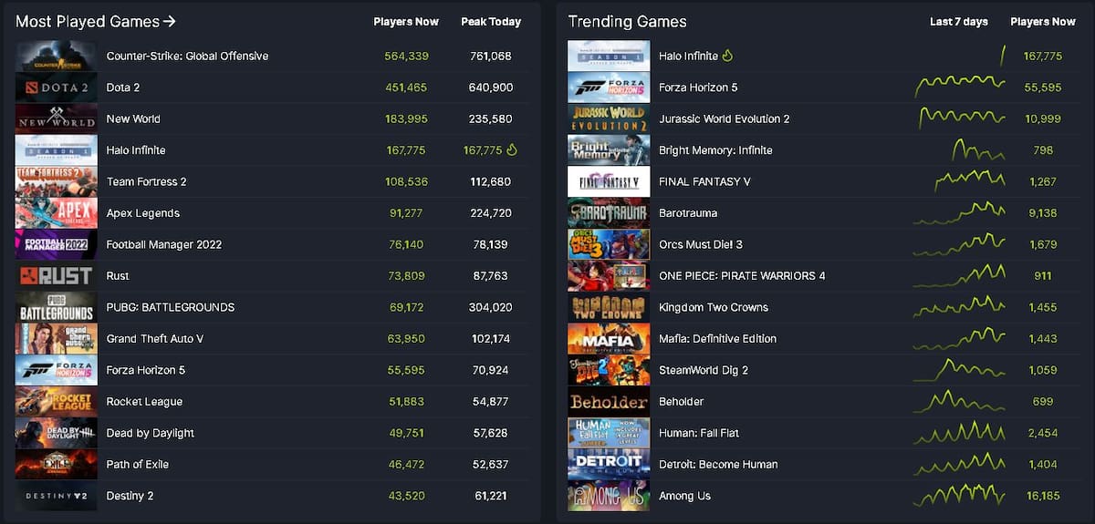Screen dimensions: 1095x524
Task: Click the 102,174 peak for Grand Theft Auto V
Action: pyautogui.click(x=489, y=339)
